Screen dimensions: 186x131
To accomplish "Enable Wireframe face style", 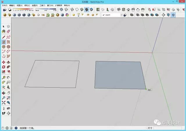I will (x=72, y=10).
